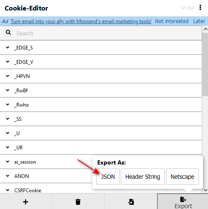Open the _RwBf cookie details
Image resolution: width=208 pixels, height=209 pixels.
click(x=101, y=90)
